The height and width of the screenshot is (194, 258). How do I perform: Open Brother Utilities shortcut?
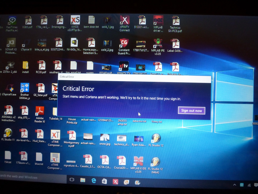[x=24, y=91]
